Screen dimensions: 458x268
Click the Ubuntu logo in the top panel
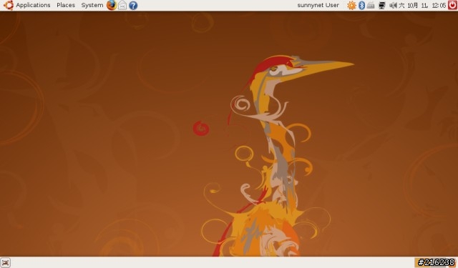[x=8, y=5]
